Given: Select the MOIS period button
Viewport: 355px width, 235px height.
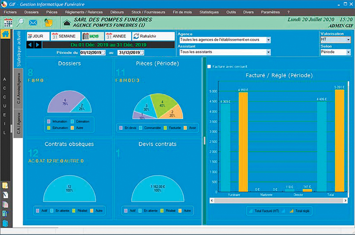Looking at the screenshot, I should [x=93, y=36].
